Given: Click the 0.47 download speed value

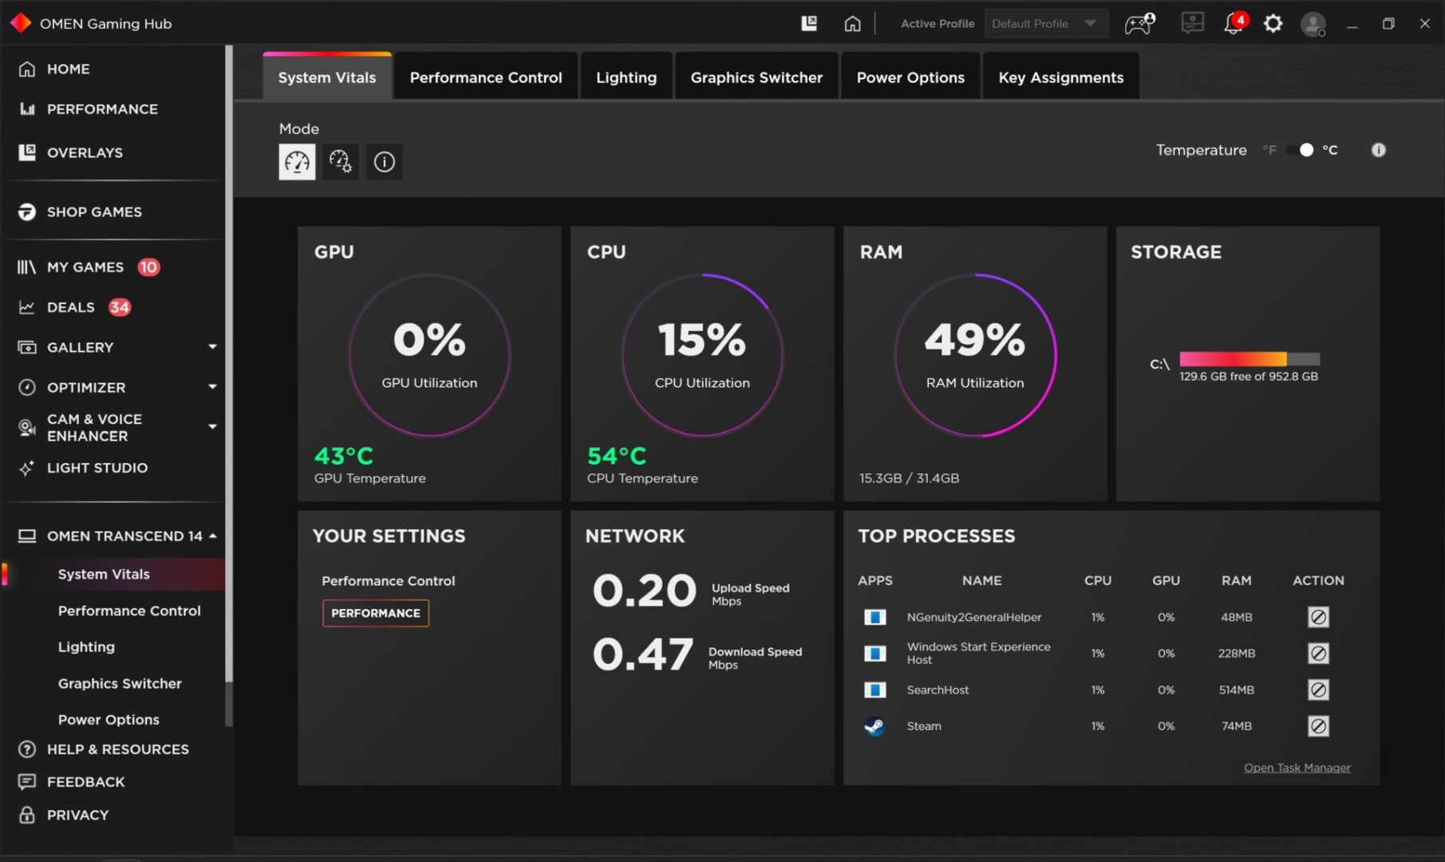Looking at the screenshot, I should click(x=642, y=654).
